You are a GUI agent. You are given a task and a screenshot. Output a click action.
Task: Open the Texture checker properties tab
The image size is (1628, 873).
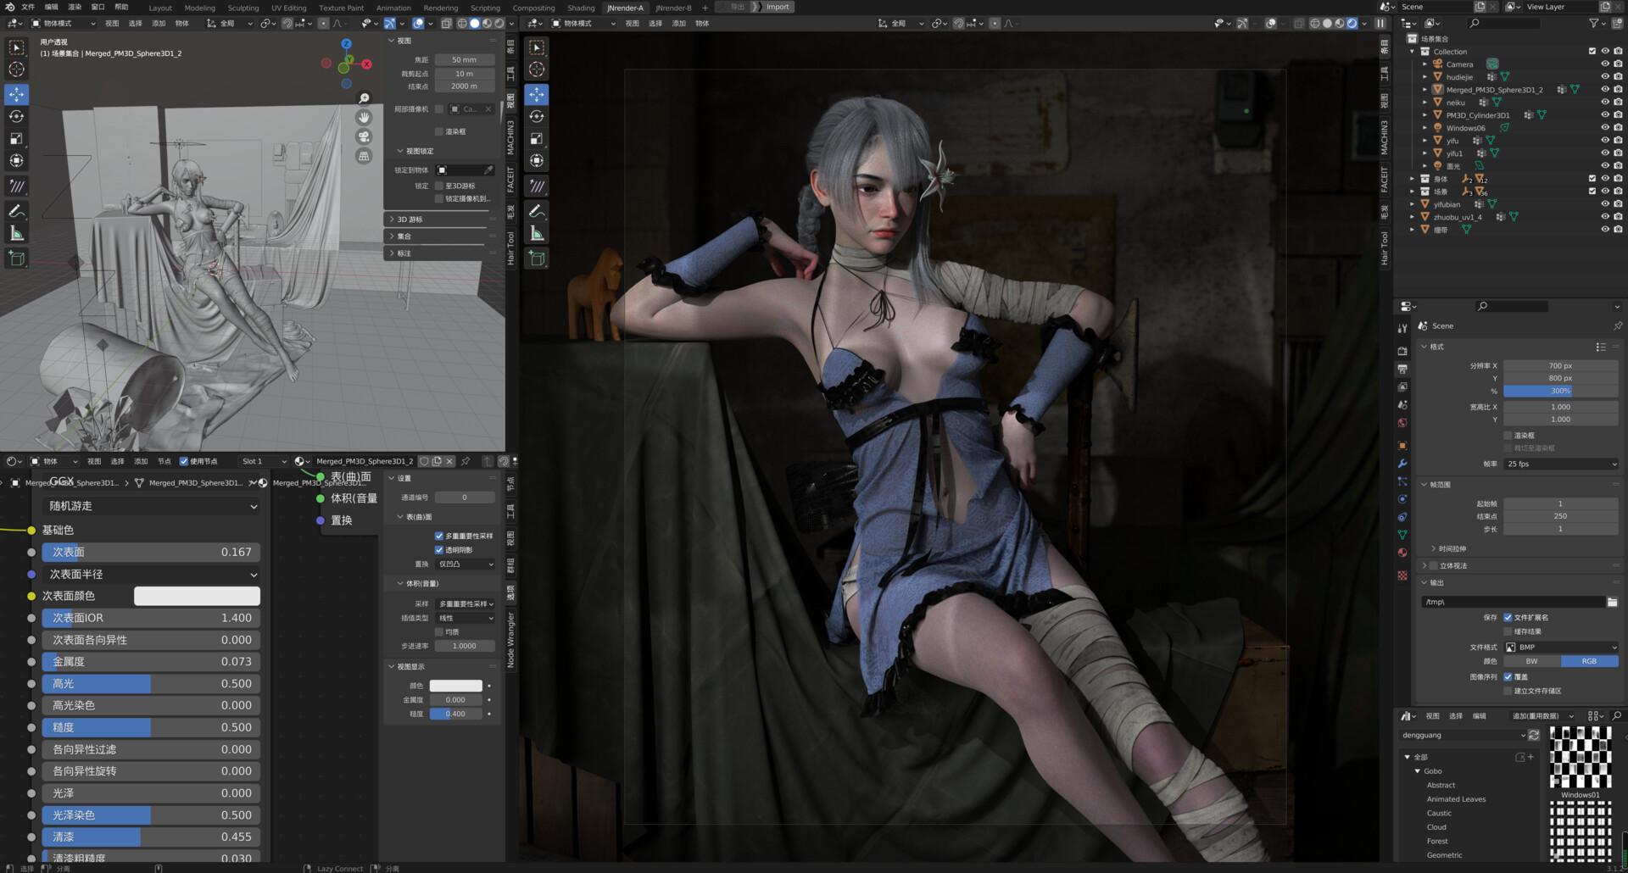click(x=1402, y=575)
